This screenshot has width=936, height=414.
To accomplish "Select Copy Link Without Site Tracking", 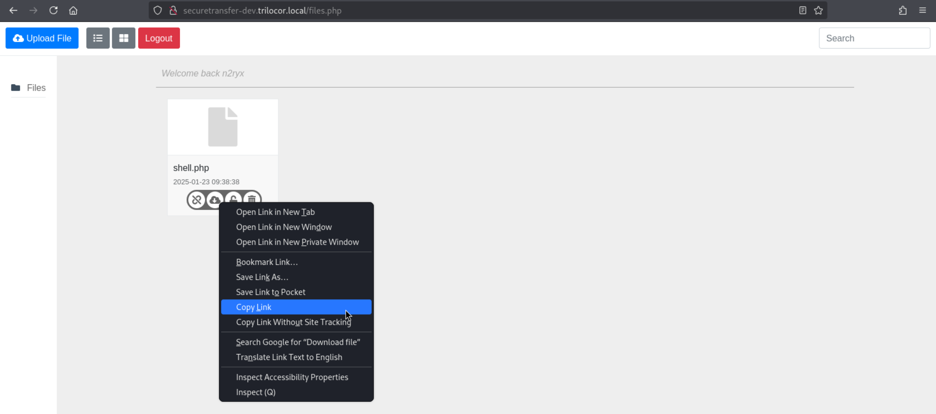I will tap(296, 322).
